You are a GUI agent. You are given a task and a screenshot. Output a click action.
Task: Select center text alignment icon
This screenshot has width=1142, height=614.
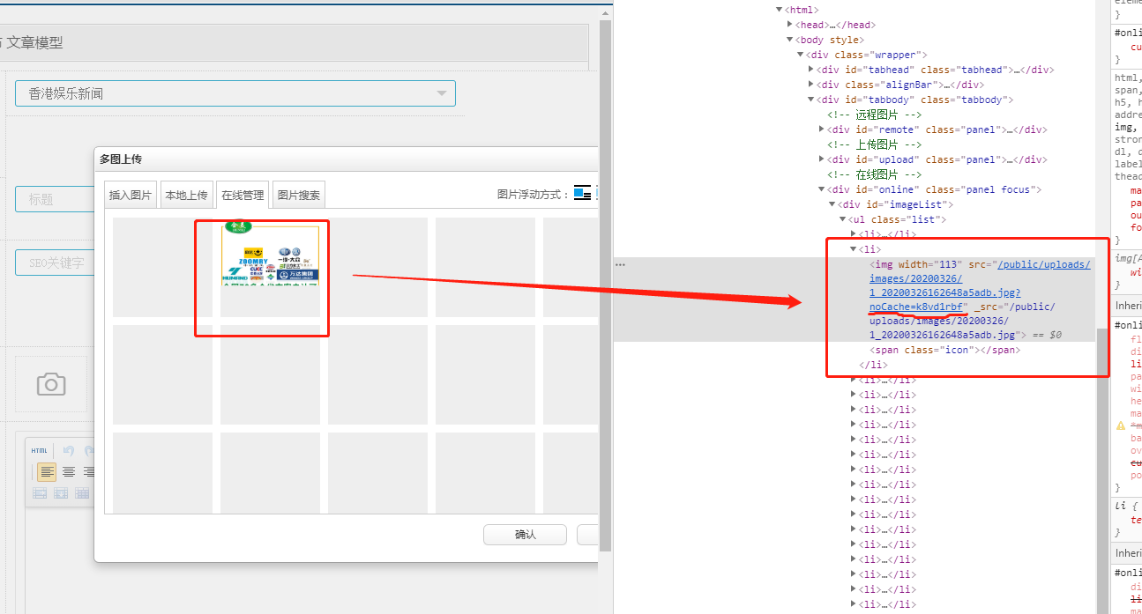click(69, 472)
